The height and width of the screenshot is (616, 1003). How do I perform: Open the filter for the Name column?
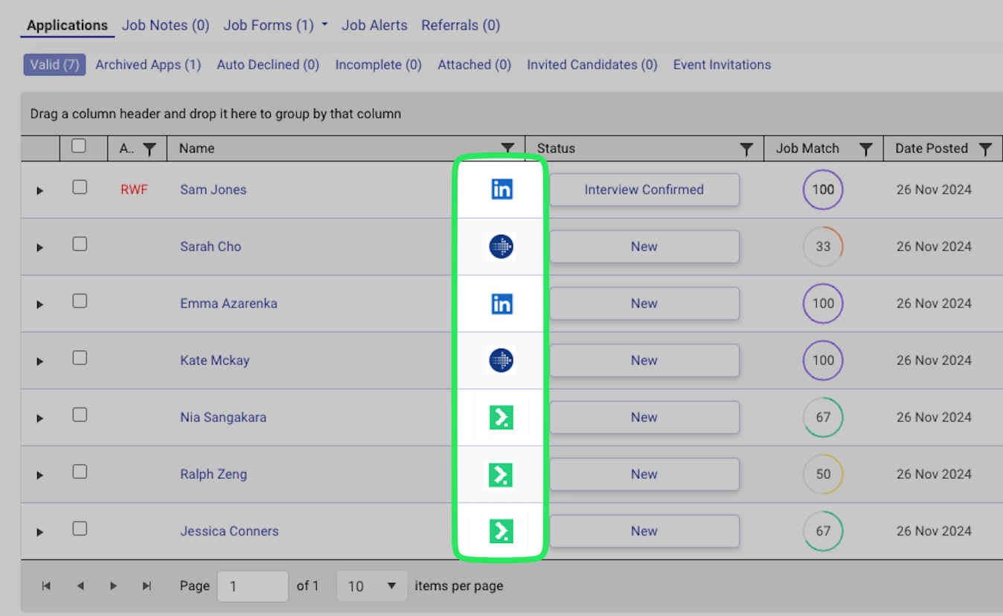pyautogui.click(x=507, y=149)
